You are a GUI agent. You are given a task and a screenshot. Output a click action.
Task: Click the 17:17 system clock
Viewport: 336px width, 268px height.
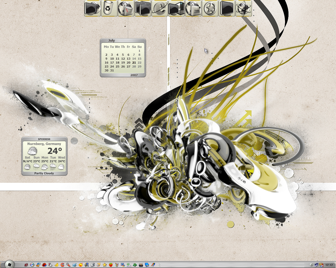tap(329, 265)
